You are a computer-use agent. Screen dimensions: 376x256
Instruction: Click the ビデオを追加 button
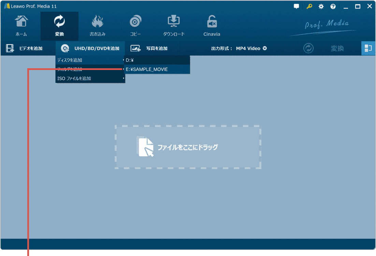pyautogui.click(x=25, y=48)
